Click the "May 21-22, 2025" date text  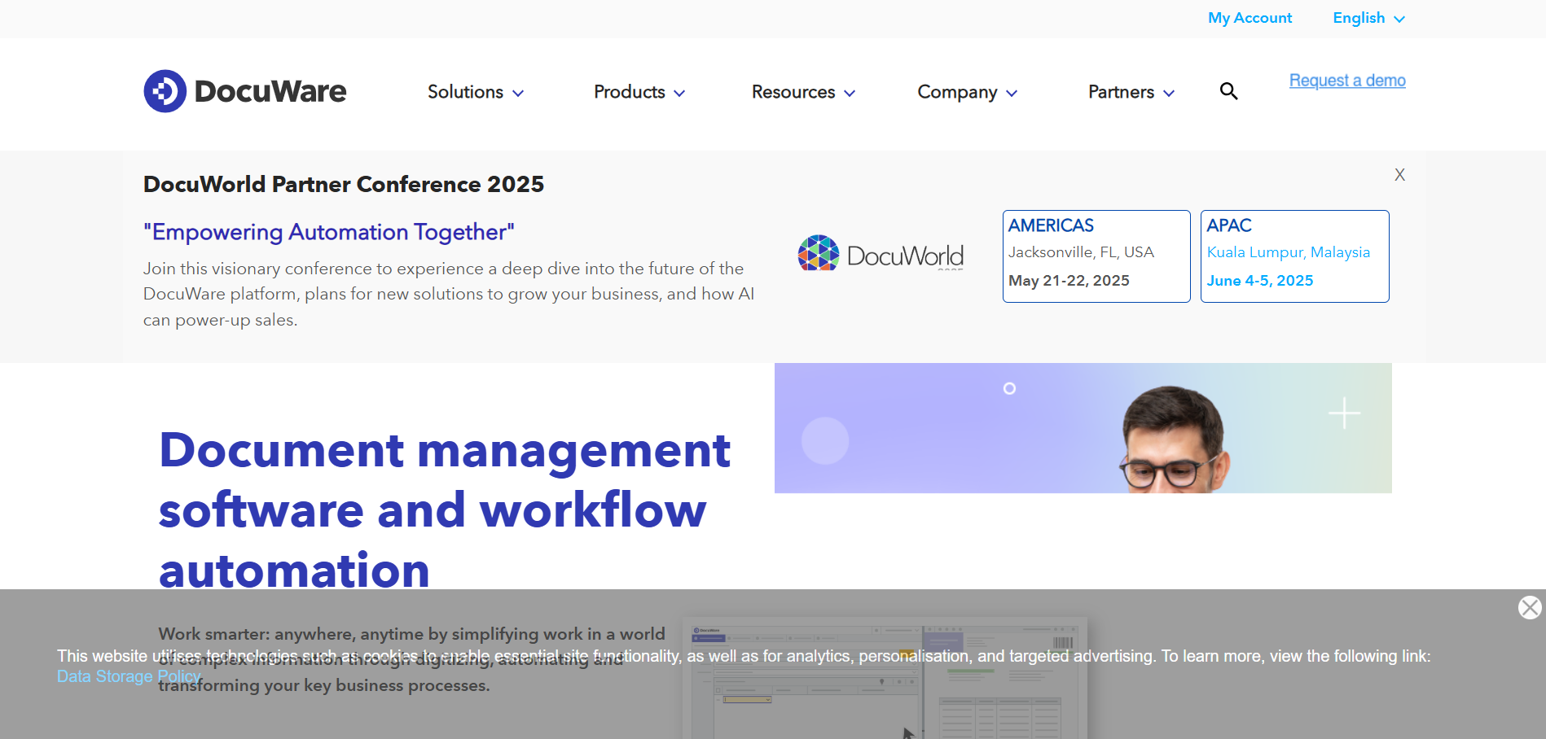click(1069, 281)
